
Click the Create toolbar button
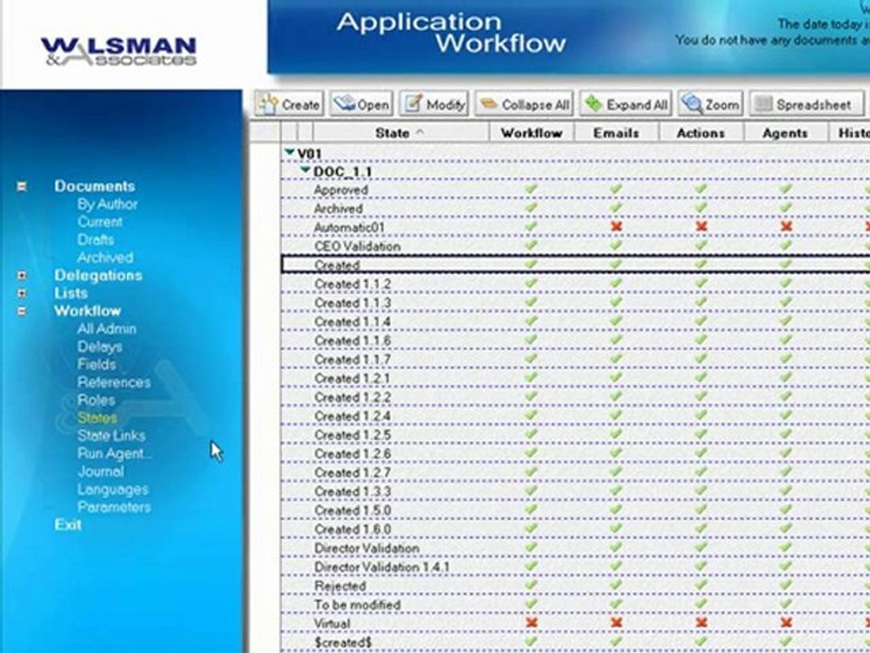pyautogui.click(x=288, y=103)
